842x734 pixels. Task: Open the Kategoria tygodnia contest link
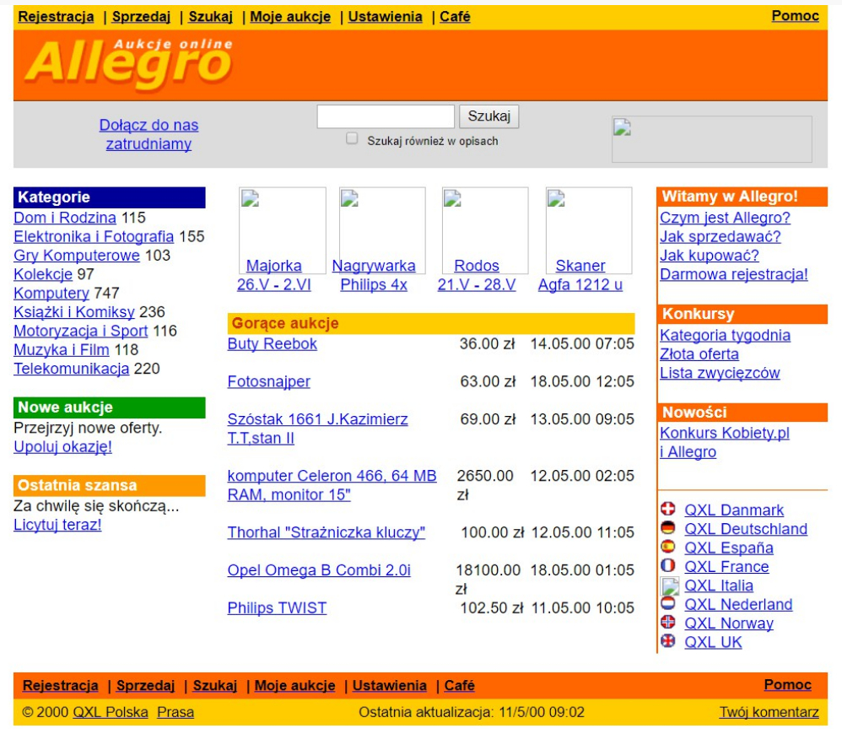point(725,335)
